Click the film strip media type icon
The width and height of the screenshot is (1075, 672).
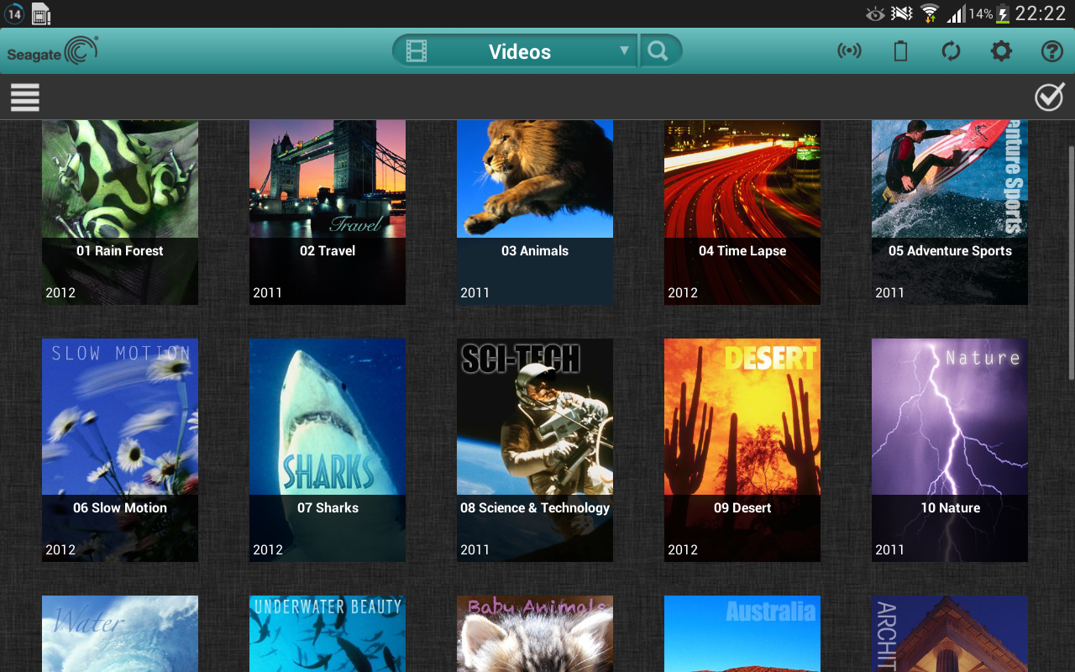pos(417,51)
